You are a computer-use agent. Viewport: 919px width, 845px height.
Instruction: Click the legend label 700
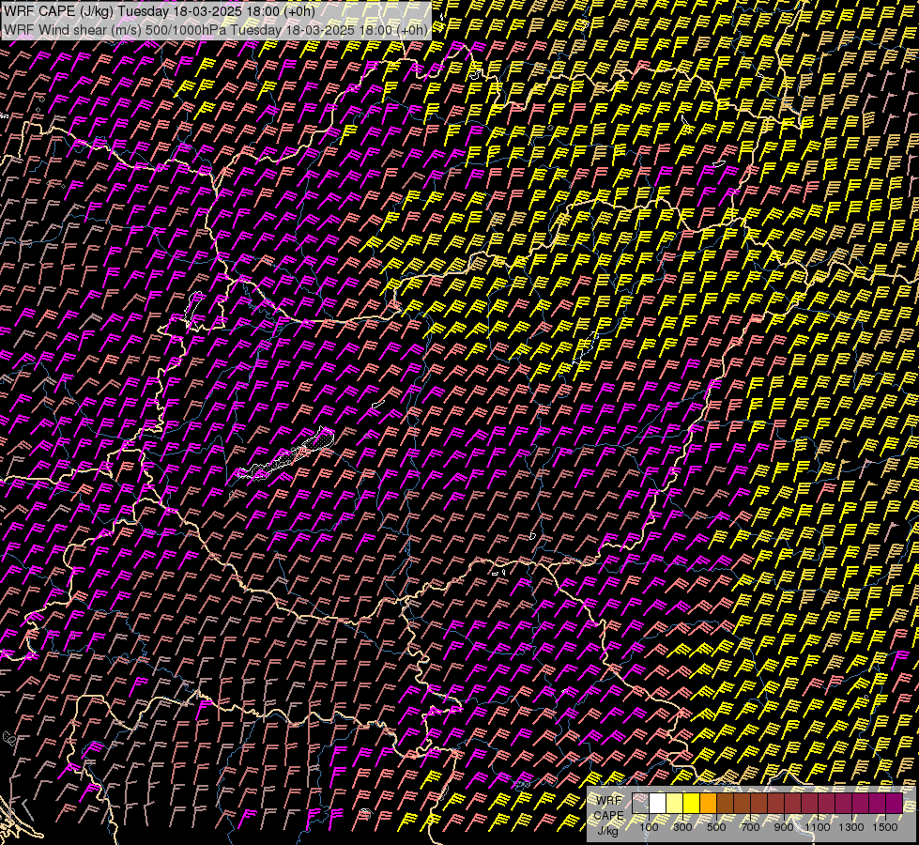(x=750, y=827)
